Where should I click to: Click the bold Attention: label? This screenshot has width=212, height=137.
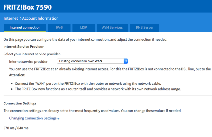pyautogui.click(x=17, y=75)
